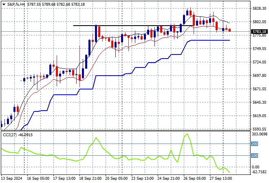Image resolution: width=269 pixels, height=183 pixels.
Task: Click the -62.7182 CCI scale value
Action: coord(259,172)
